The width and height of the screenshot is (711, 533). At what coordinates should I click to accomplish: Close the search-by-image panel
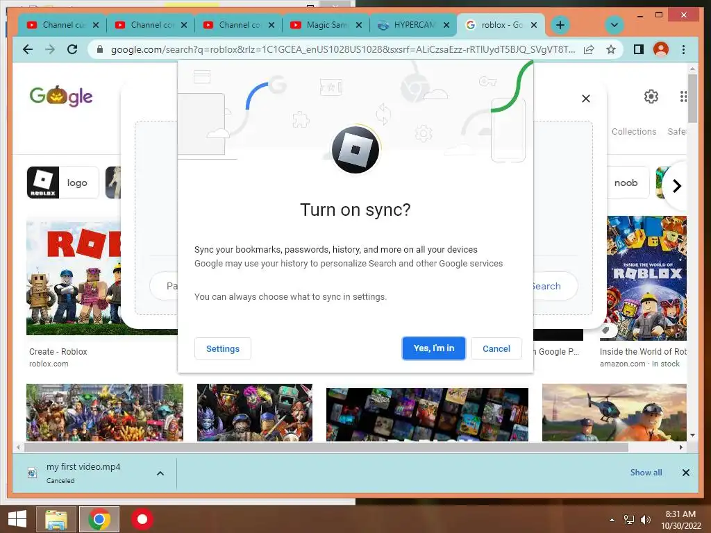click(x=586, y=99)
